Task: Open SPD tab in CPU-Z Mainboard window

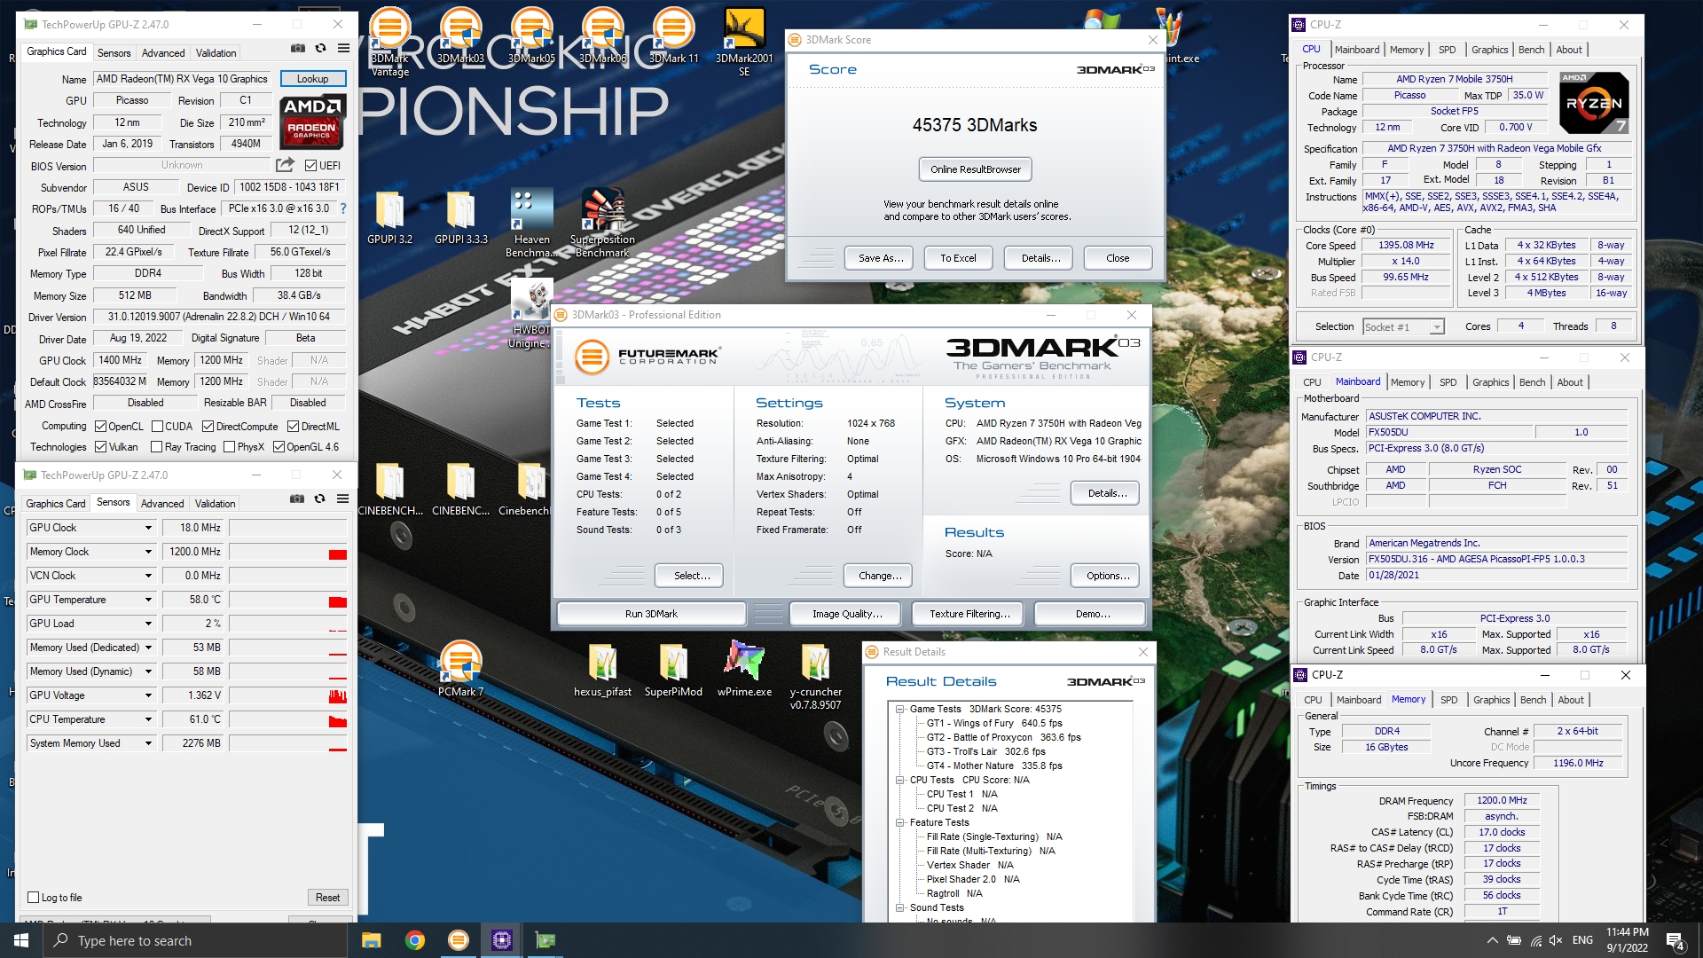Action: [1448, 382]
